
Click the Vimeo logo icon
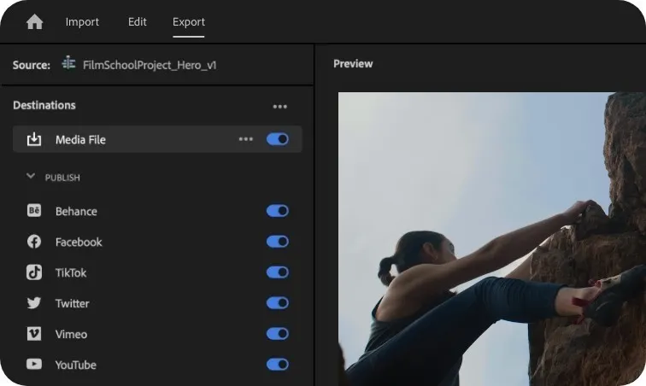[34, 334]
